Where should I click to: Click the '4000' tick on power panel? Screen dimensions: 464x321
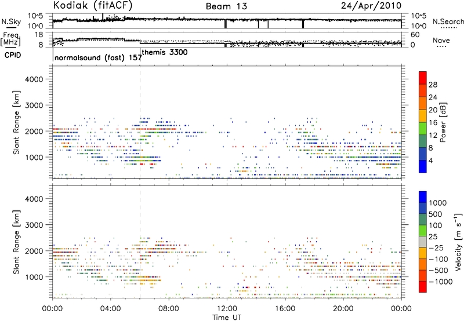click(x=34, y=79)
